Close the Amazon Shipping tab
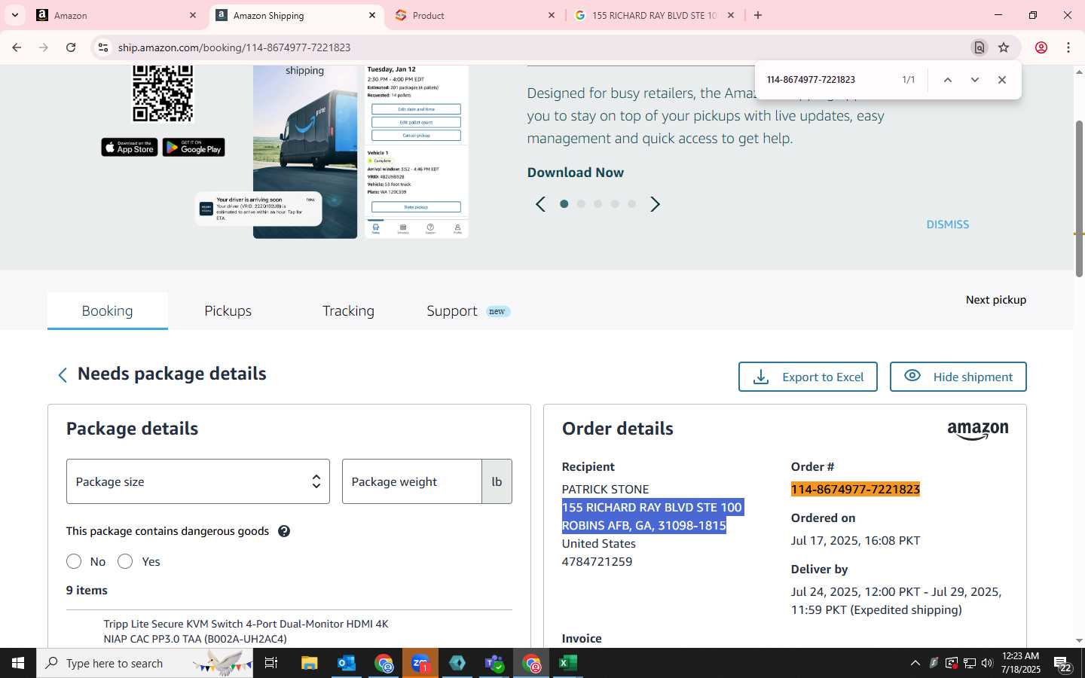The height and width of the screenshot is (678, 1085). (x=372, y=15)
